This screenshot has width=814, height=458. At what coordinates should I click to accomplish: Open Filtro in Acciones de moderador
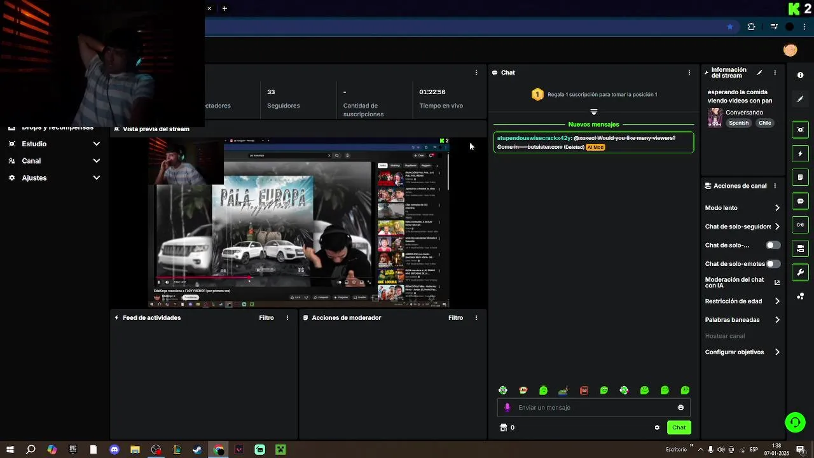[456, 317]
